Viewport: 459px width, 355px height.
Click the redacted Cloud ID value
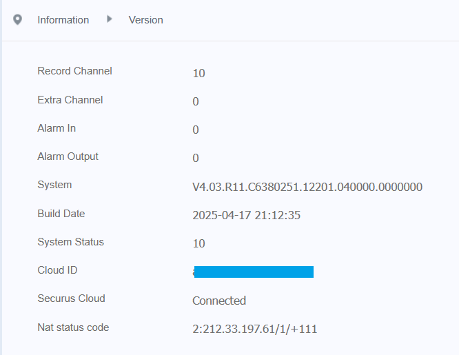click(x=254, y=272)
